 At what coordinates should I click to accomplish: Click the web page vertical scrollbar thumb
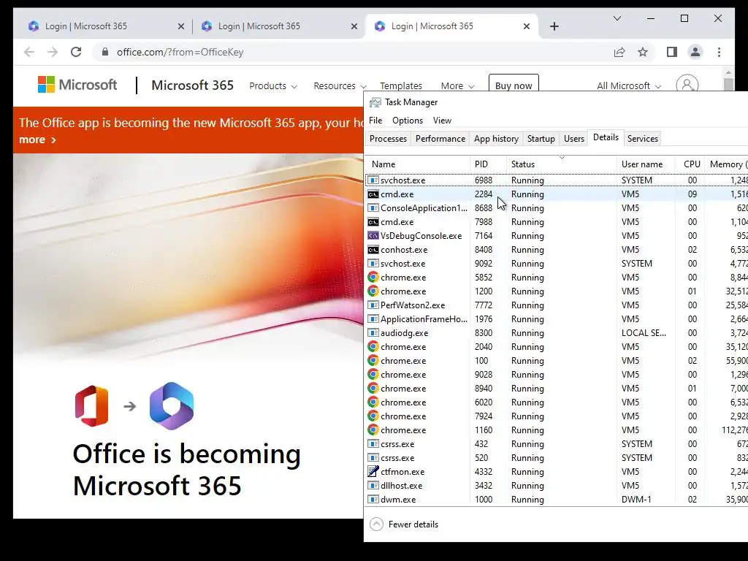point(728,83)
